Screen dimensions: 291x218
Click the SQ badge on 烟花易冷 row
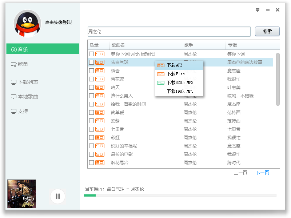point(100,162)
